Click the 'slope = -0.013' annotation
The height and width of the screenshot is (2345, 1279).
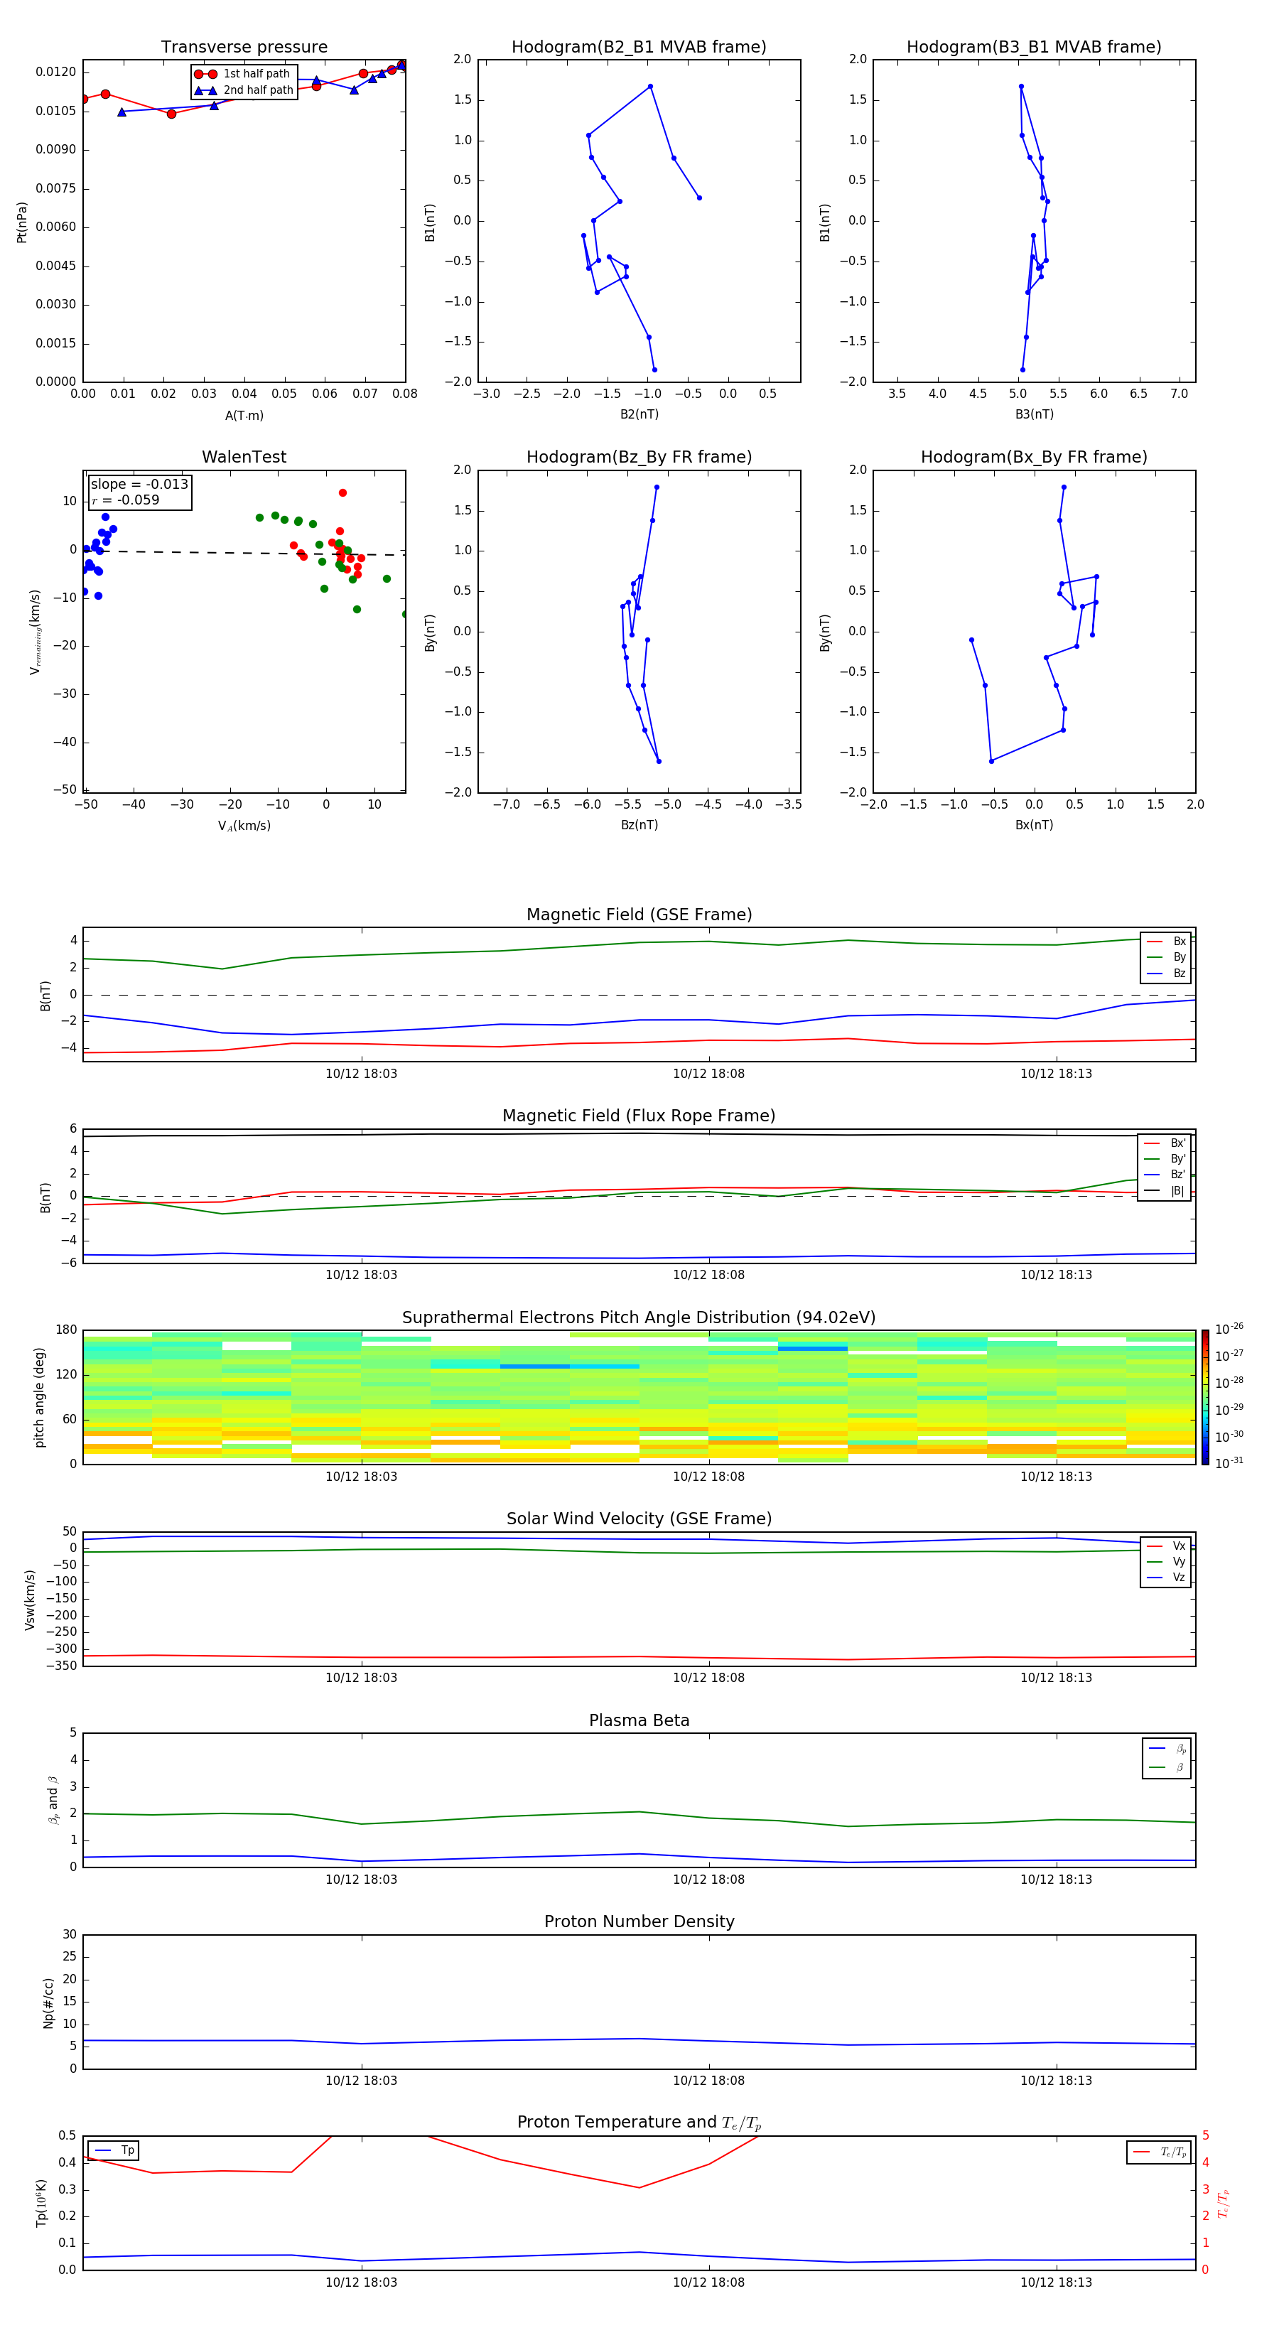[x=139, y=485]
